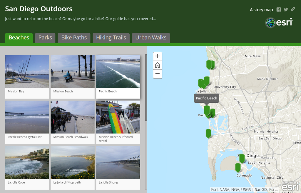
Task: Click the 'MCAS Miramar' map label
Action: (267, 79)
